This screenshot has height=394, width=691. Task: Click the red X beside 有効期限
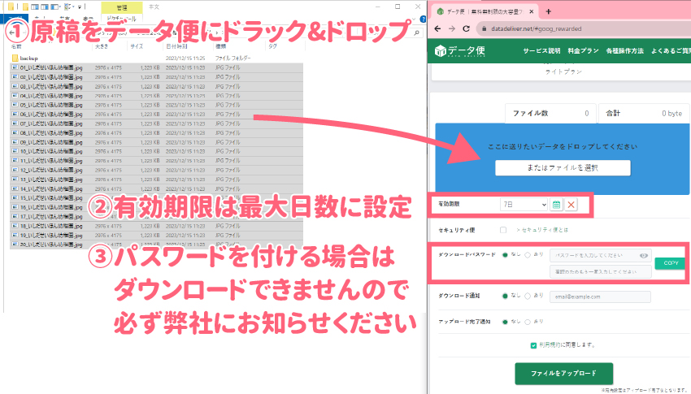pos(571,204)
